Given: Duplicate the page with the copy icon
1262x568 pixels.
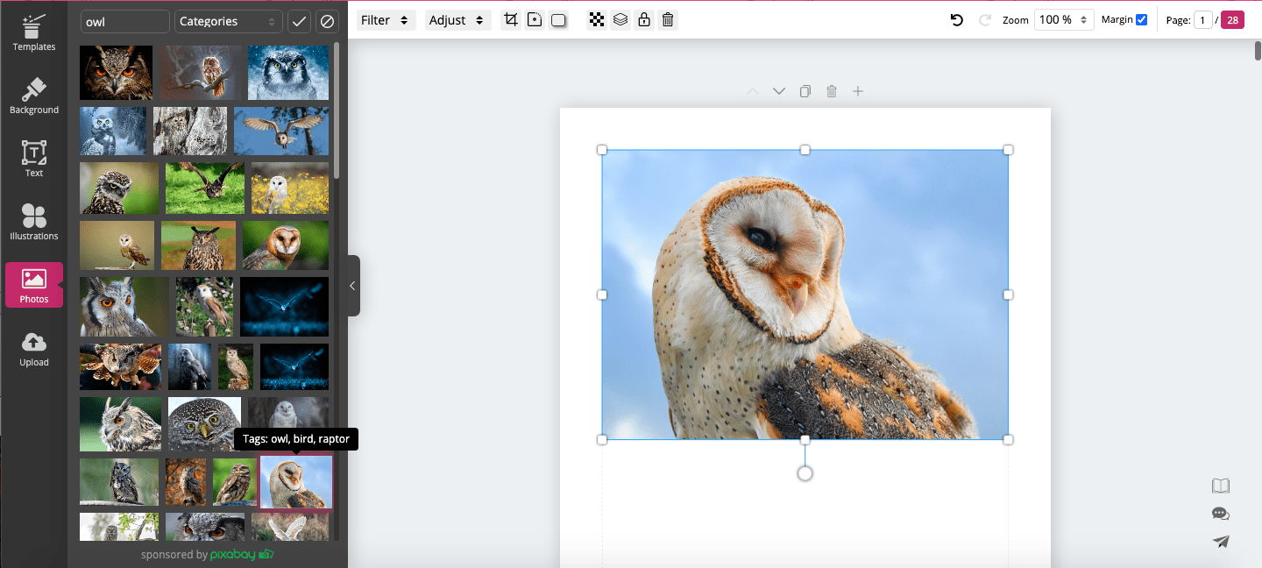Looking at the screenshot, I should 805,91.
